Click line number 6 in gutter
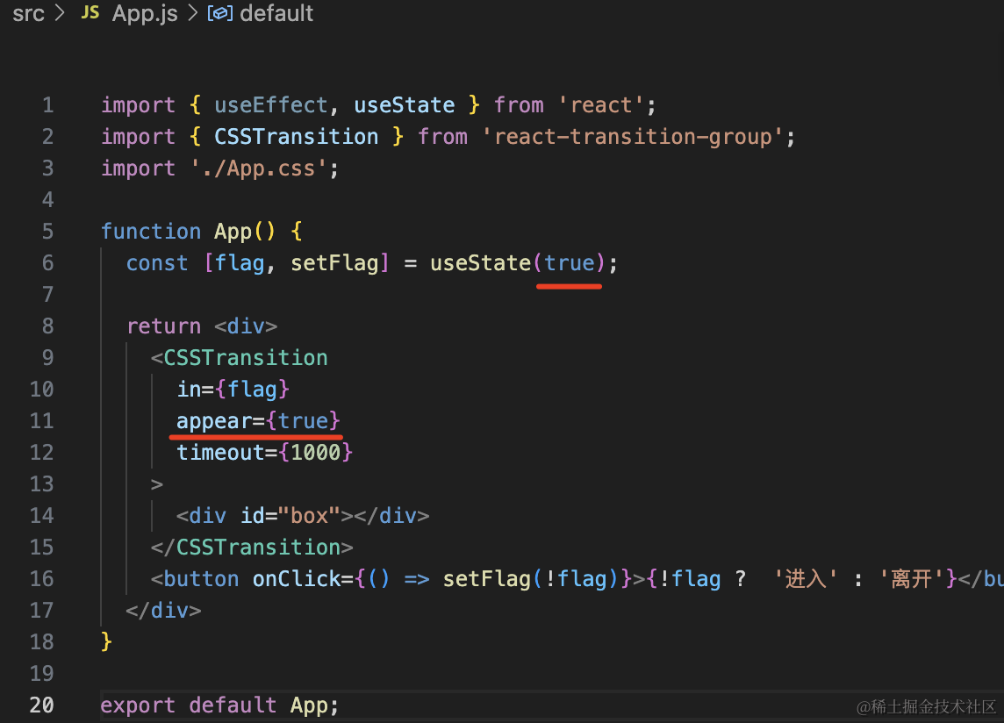This screenshot has width=1004, height=723. point(48,263)
